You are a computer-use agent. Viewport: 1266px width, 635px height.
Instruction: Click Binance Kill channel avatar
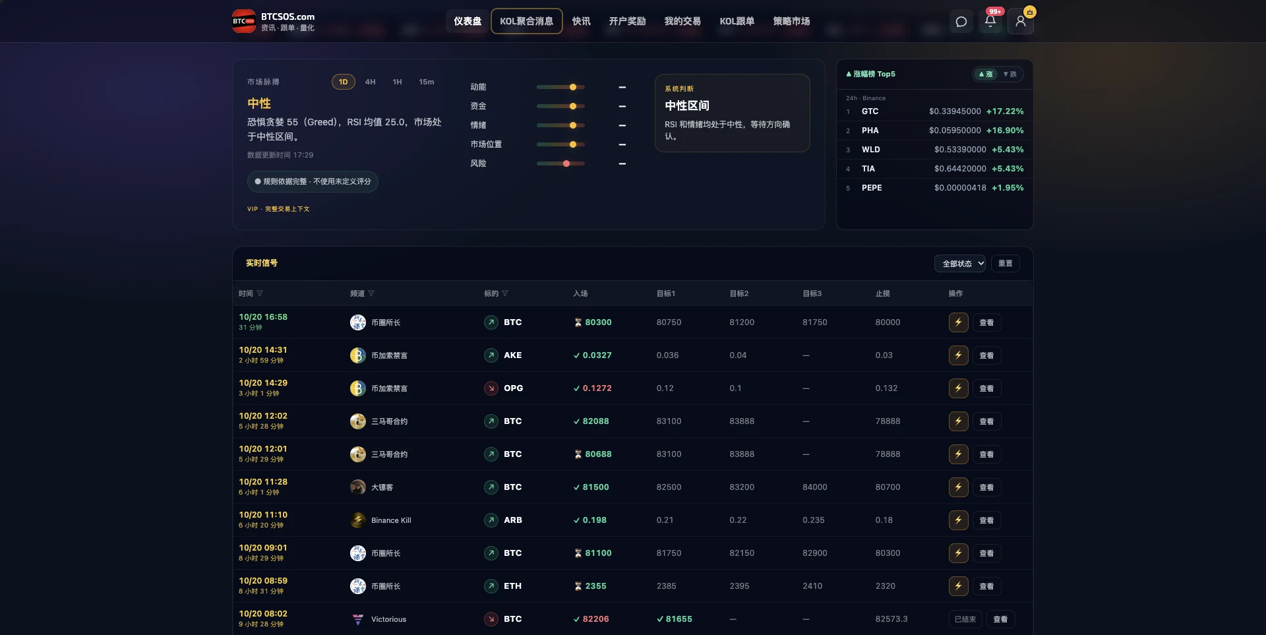pos(358,520)
